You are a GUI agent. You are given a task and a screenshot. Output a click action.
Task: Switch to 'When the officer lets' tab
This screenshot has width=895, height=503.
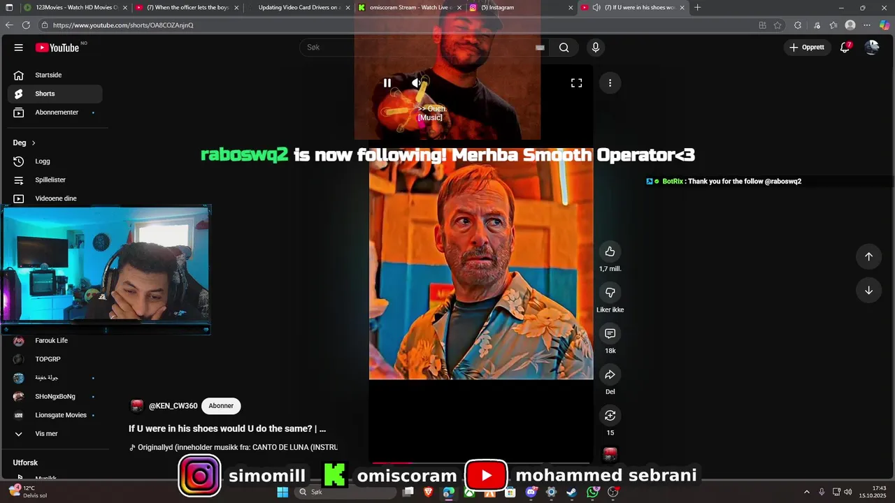[186, 8]
